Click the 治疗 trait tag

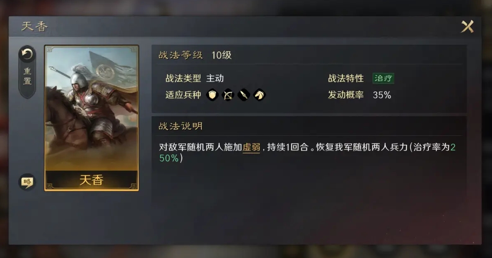click(x=383, y=78)
